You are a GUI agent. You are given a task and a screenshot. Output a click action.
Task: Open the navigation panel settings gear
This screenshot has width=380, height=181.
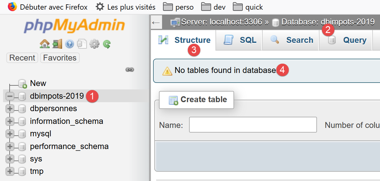[94, 44]
